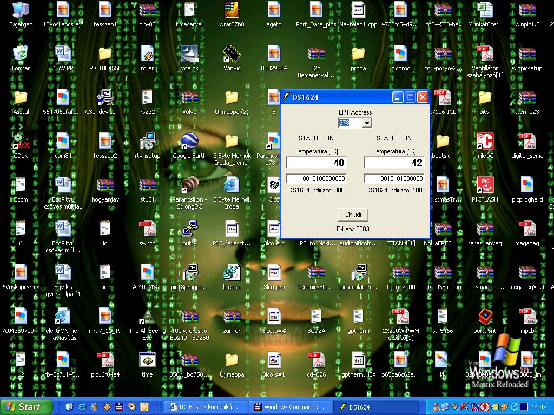554x415 pixels.
Task: Click the left temperature field showing 40
Action: tap(316, 163)
